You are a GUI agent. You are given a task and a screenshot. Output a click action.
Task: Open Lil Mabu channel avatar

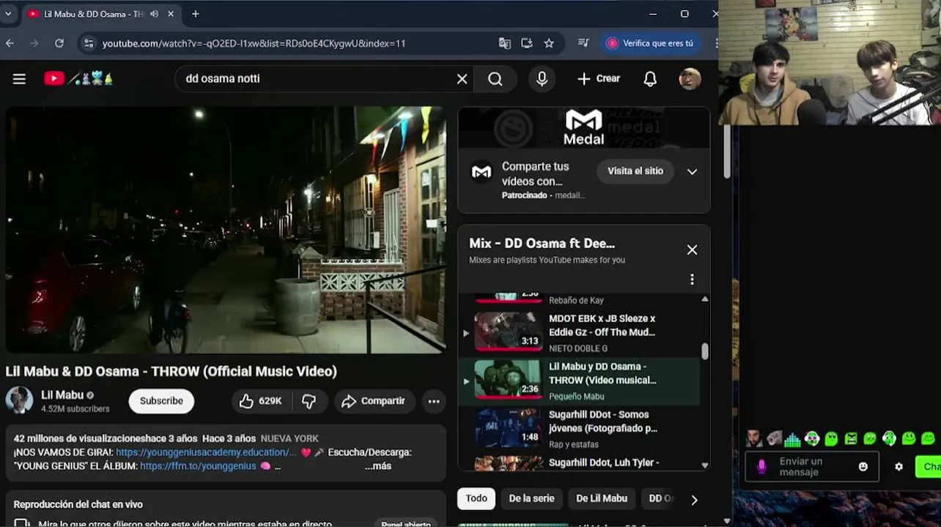[x=20, y=400]
